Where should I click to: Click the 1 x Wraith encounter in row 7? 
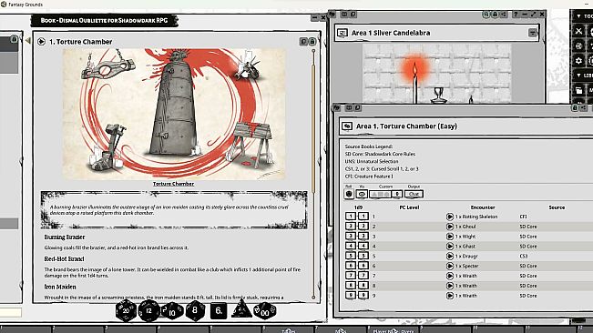tap(466, 276)
